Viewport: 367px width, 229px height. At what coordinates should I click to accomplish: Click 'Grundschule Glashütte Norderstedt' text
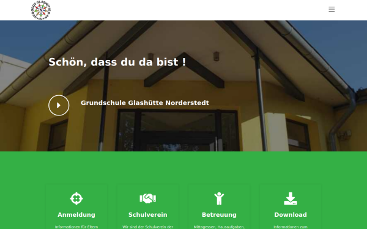[x=145, y=103]
